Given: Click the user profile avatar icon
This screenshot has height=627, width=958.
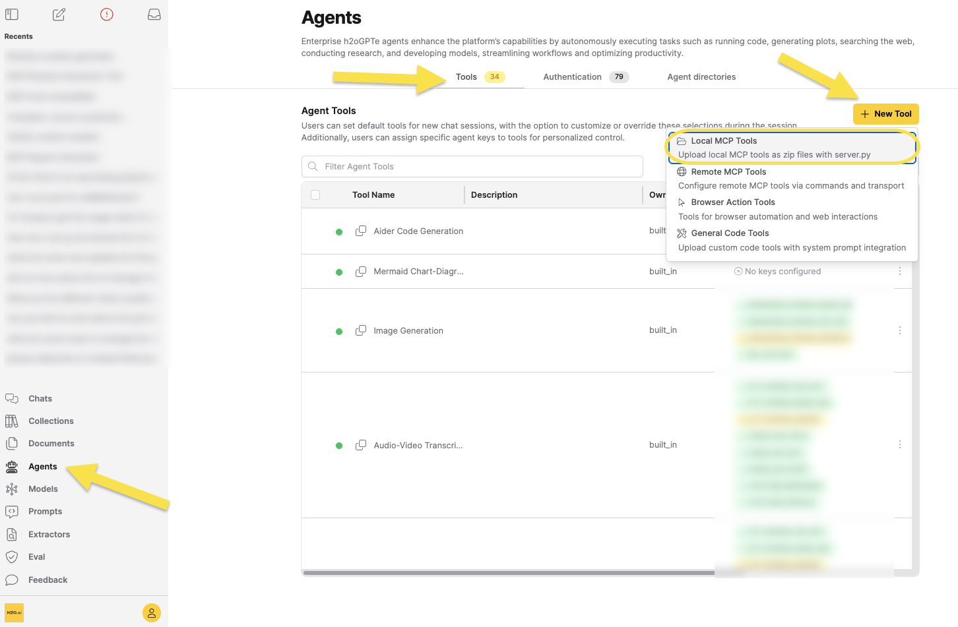Looking at the screenshot, I should (x=151, y=613).
